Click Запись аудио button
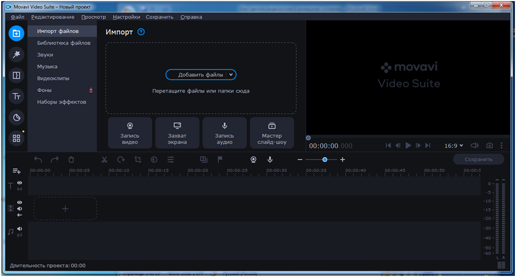 (x=224, y=133)
